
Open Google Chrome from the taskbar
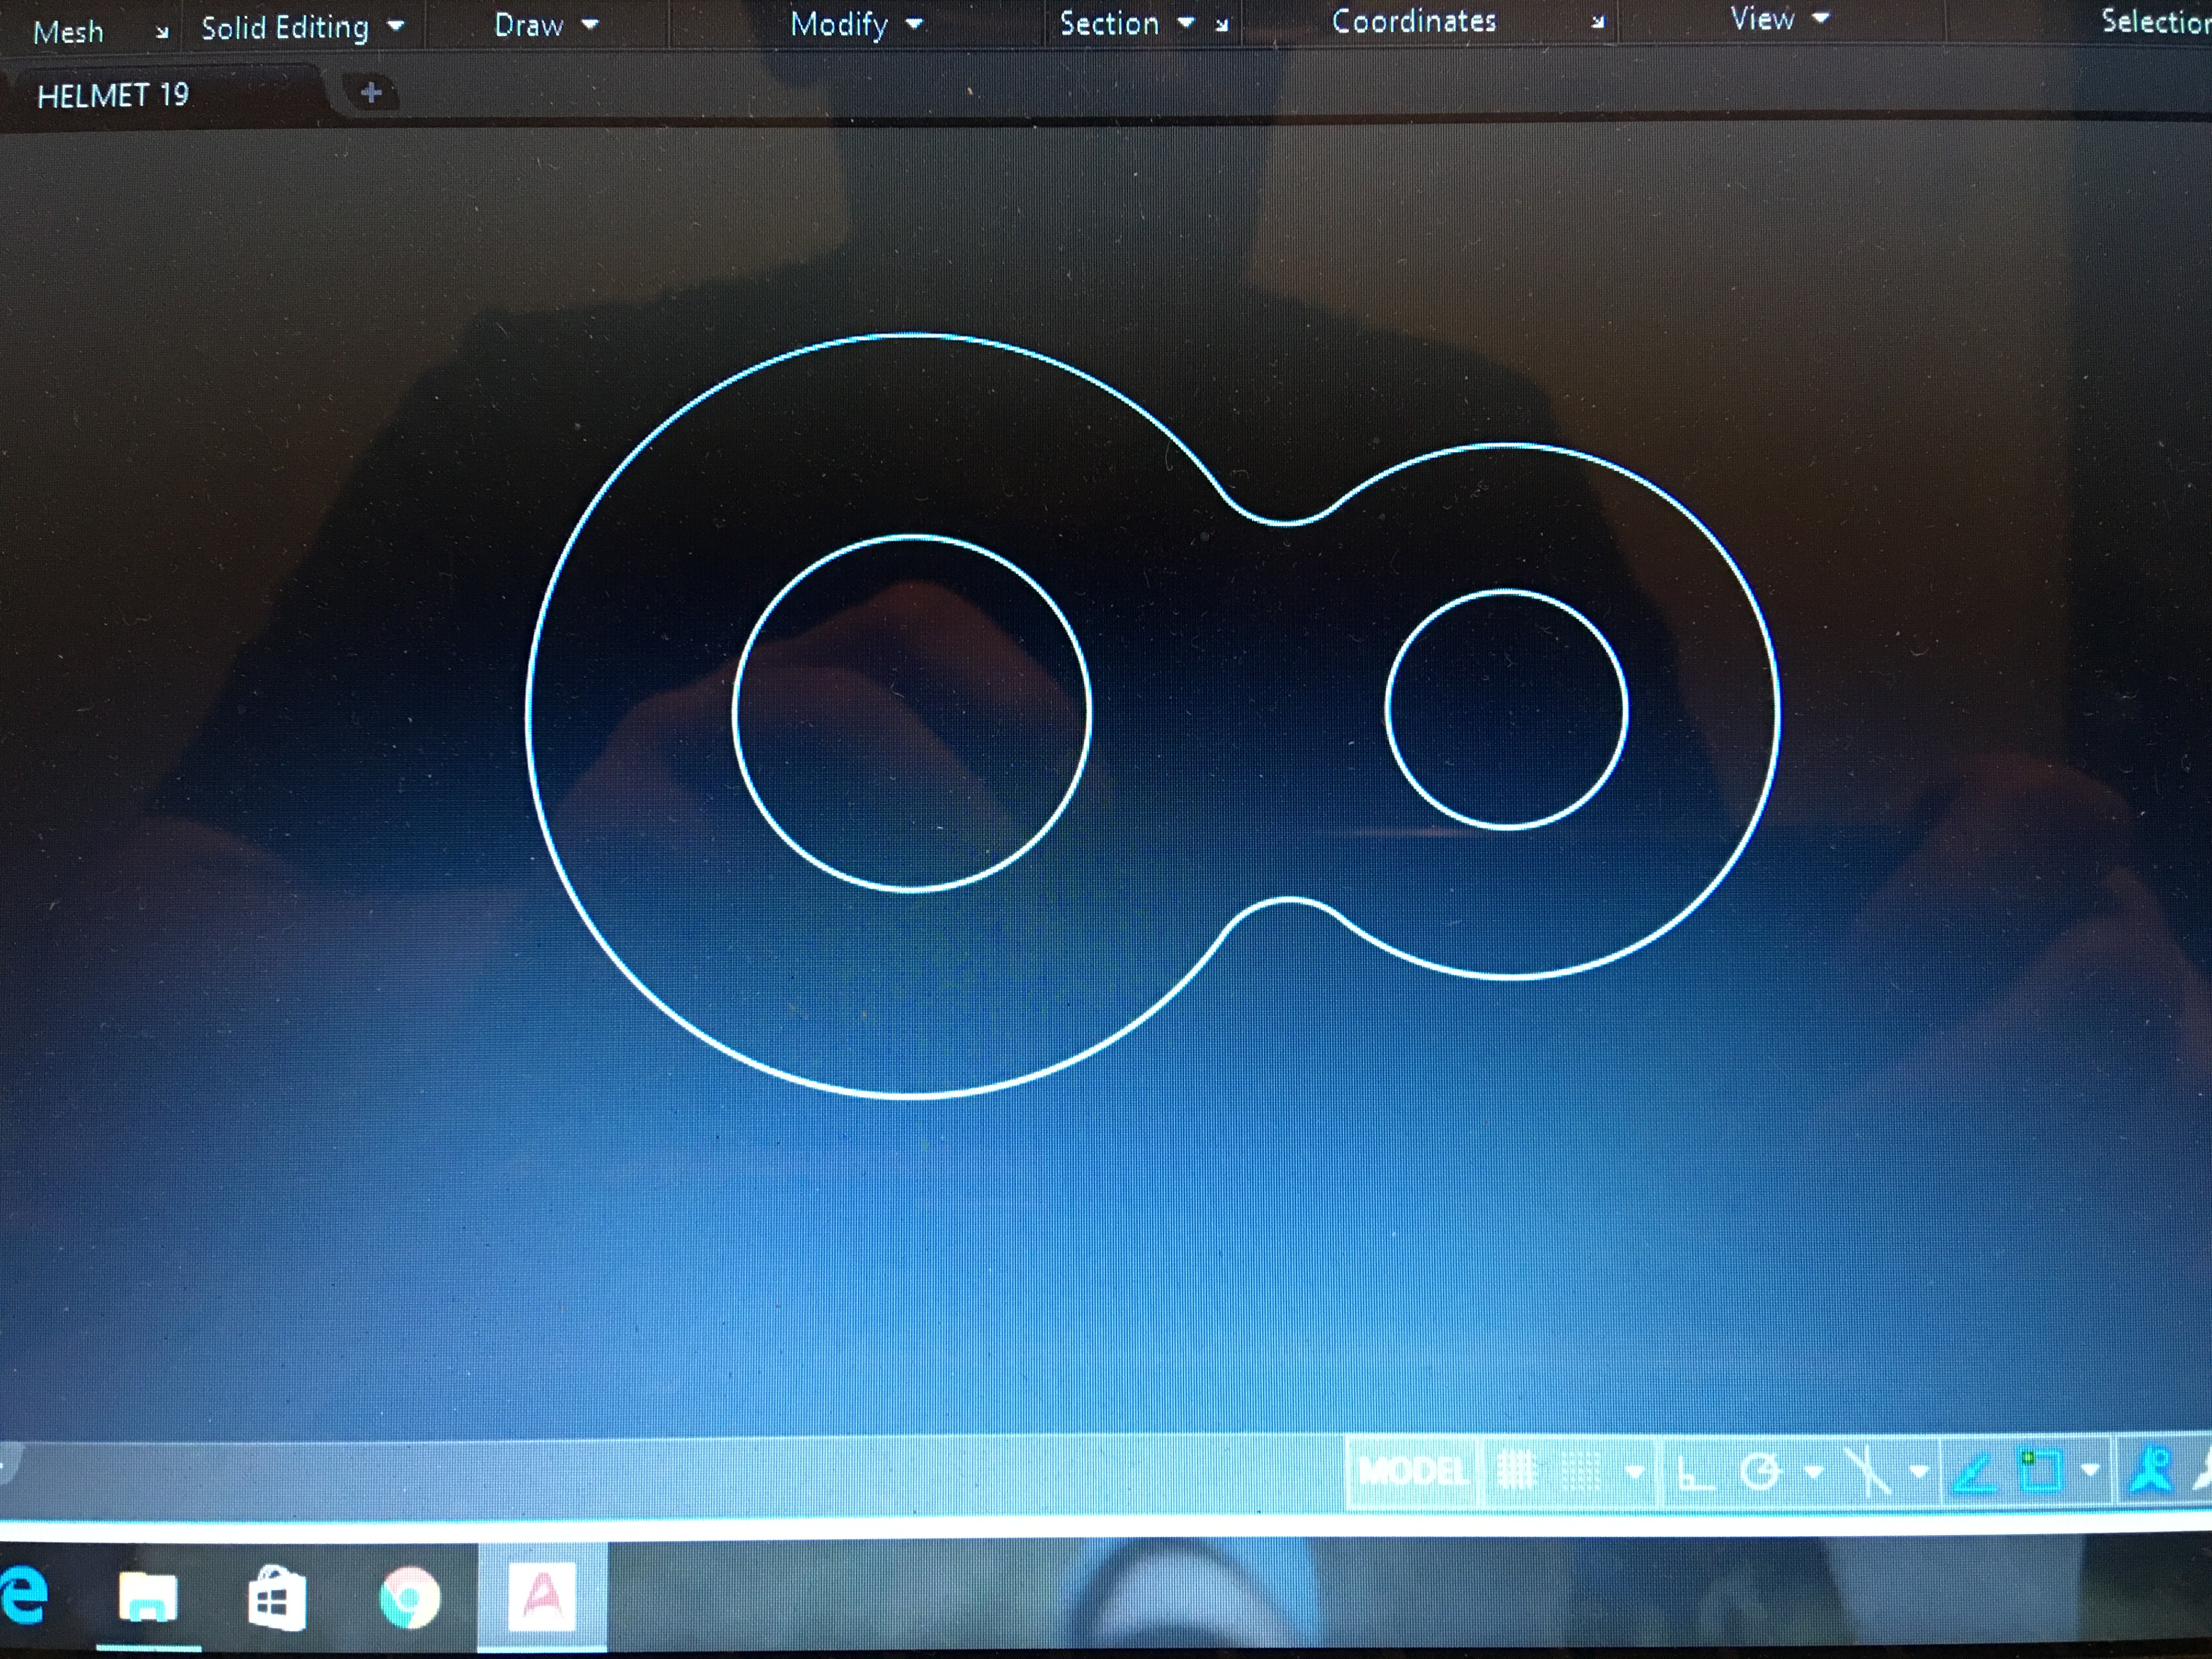[410, 1598]
